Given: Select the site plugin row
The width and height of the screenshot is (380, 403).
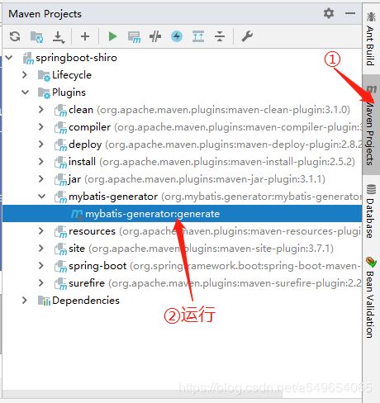Looking at the screenshot, I should [183, 249].
